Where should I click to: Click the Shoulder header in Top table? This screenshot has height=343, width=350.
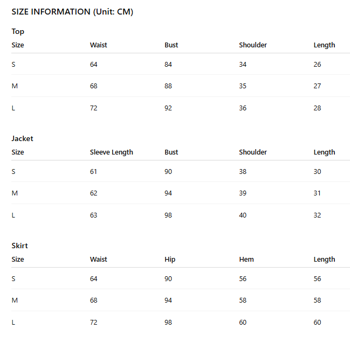[x=253, y=45]
